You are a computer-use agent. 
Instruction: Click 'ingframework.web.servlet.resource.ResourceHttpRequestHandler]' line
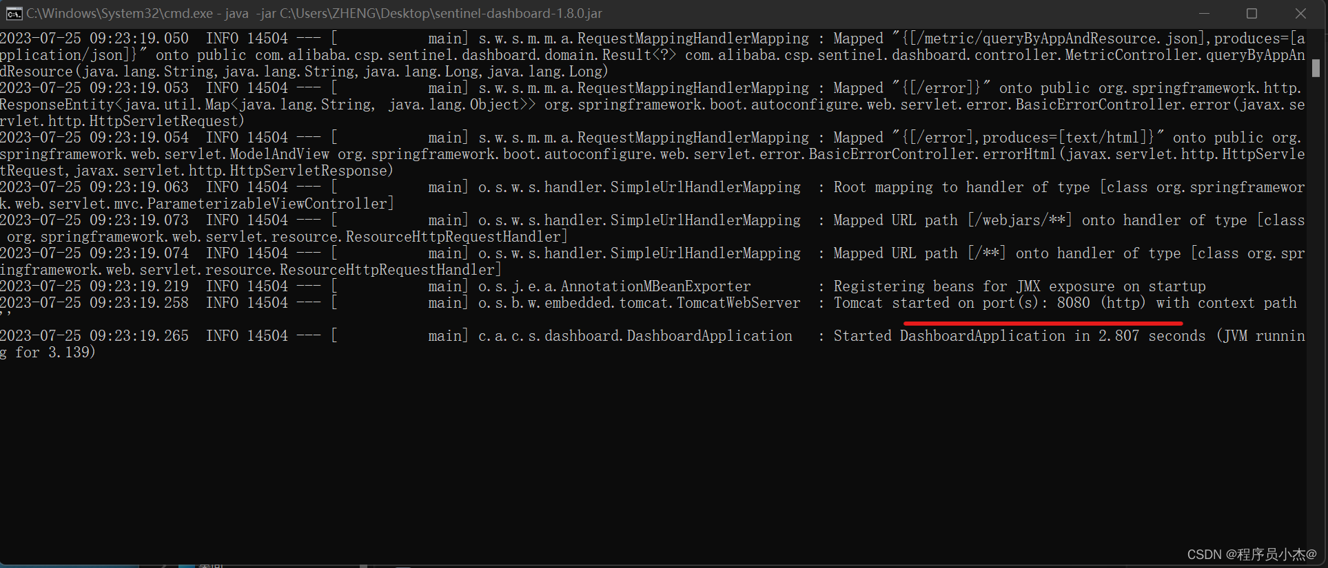[251, 270]
